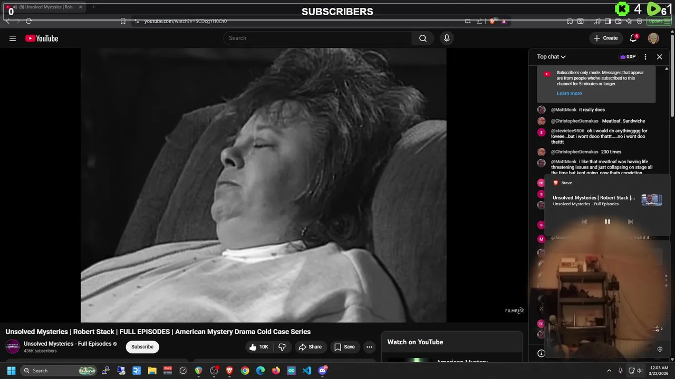Open the clock showing 12:03 AM
This screenshot has height=379, width=675.
click(x=659, y=371)
